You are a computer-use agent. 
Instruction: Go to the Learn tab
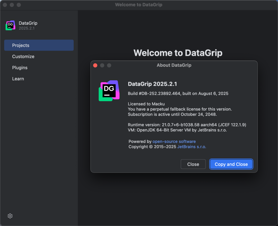tap(18, 79)
